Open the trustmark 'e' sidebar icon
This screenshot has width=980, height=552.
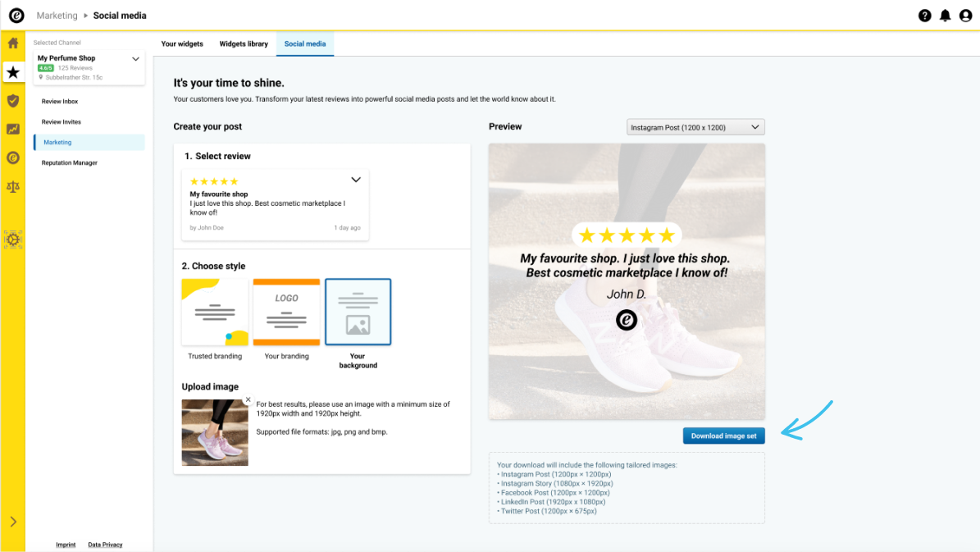coord(13,157)
